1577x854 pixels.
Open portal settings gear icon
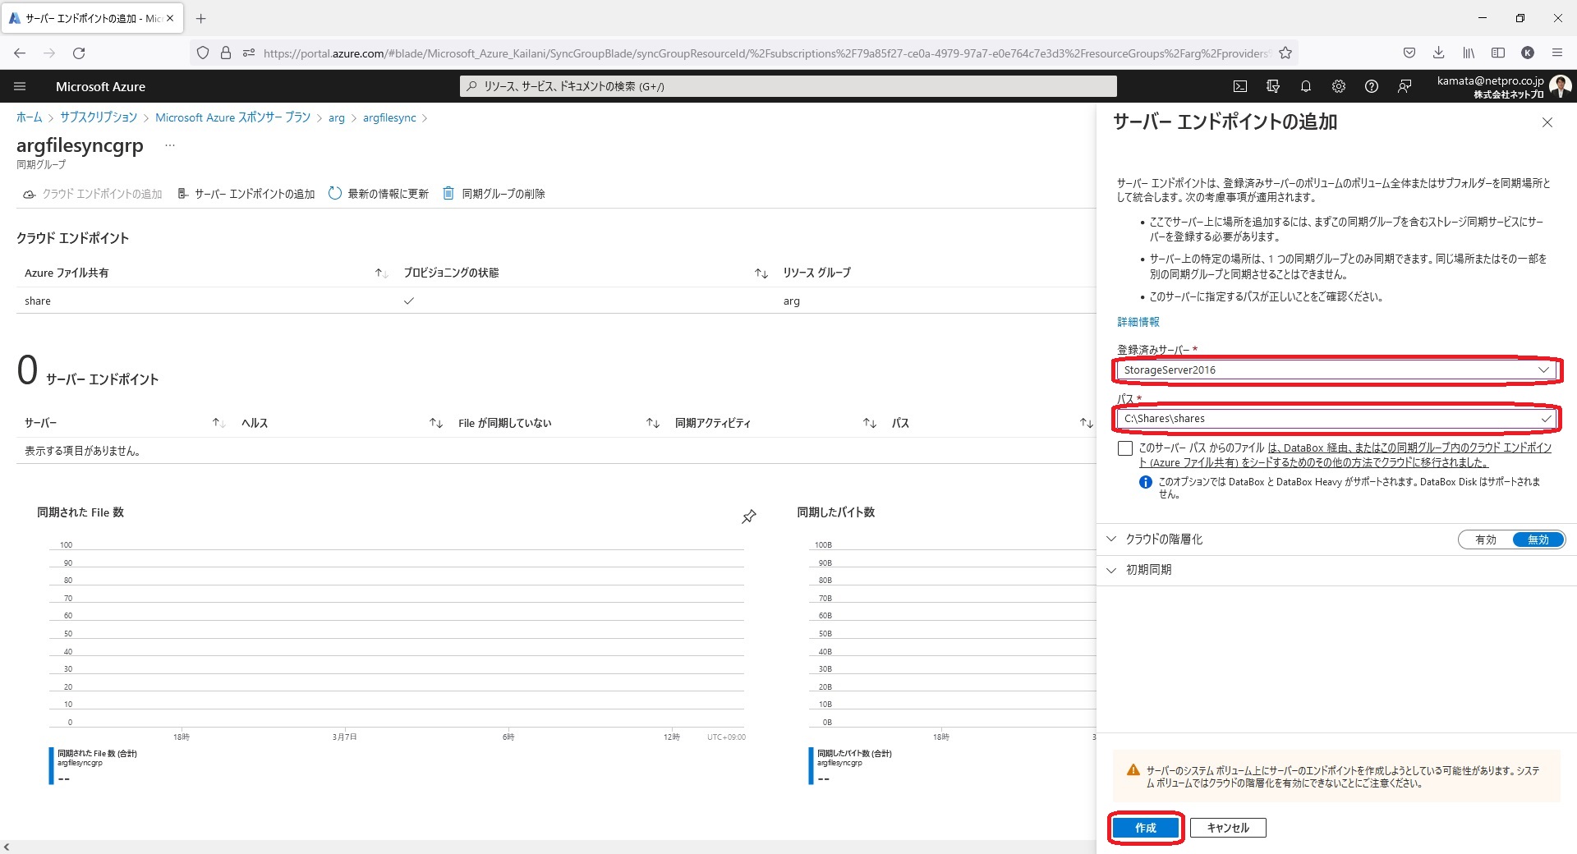[x=1339, y=86]
